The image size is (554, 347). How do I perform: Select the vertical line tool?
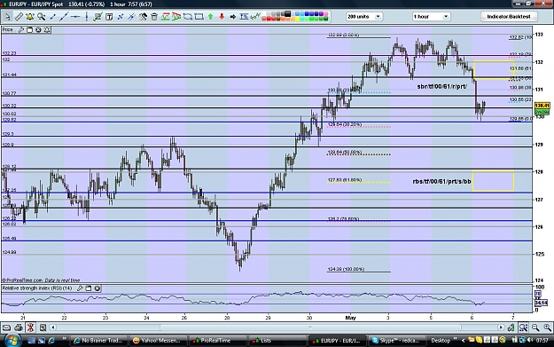(x=86, y=17)
